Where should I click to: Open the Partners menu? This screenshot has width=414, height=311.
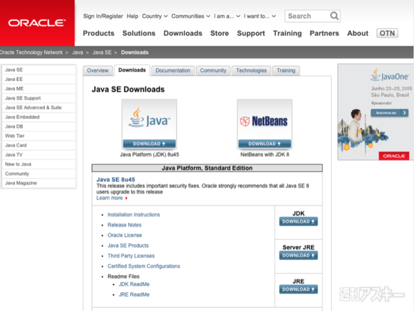pyautogui.click(x=324, y=33)
